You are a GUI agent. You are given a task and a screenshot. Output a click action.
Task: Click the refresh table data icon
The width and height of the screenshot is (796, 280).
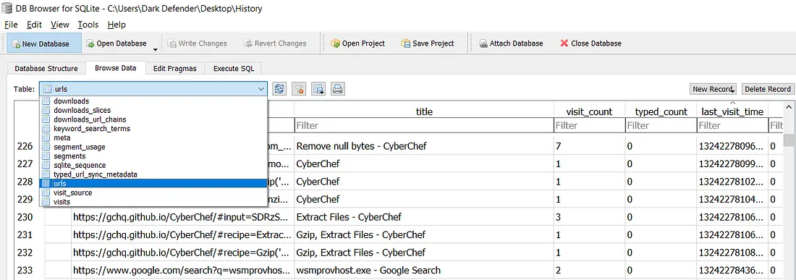coord(279,89)
